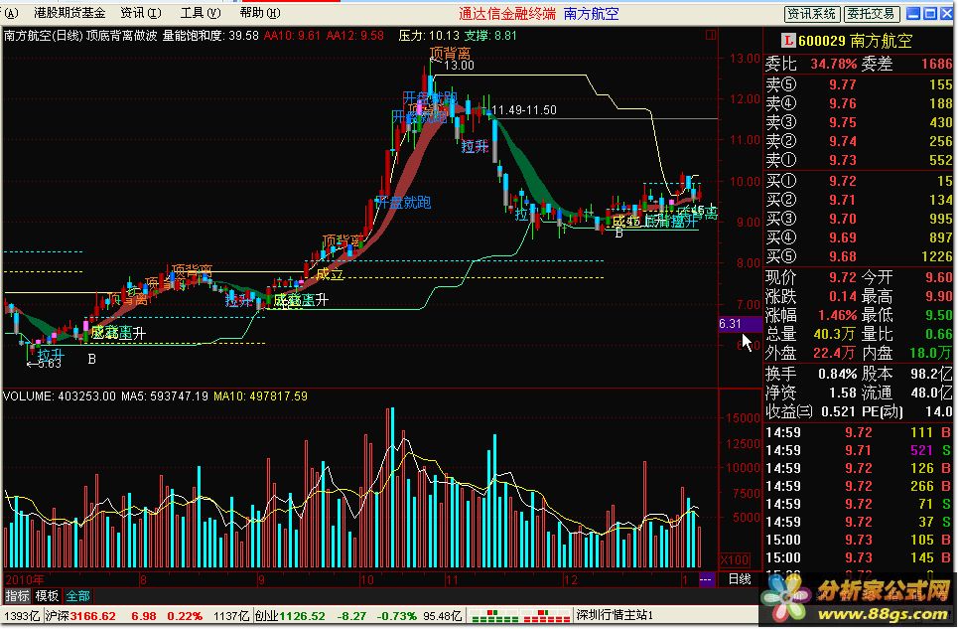959x629 pixels.
Task: Click the 委比 34.78% value
Action: click(833, 64)
